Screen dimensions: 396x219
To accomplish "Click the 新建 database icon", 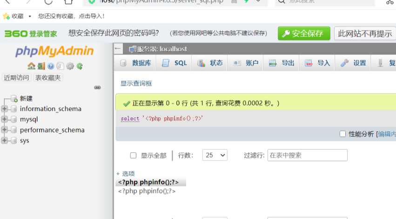I will pyautogui.click(x=14, y=98).
